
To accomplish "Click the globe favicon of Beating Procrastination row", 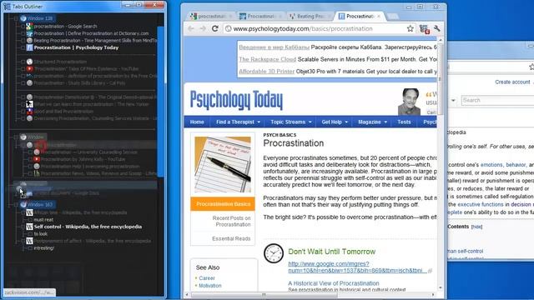I will click(30, 41).
